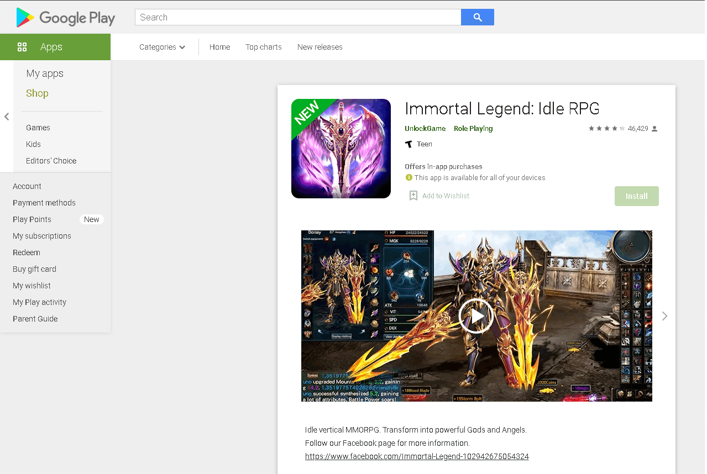707x474 pixels.
Task: Open Kids category in sidebar
Action: pyautogui.click(x=33, y=144)
